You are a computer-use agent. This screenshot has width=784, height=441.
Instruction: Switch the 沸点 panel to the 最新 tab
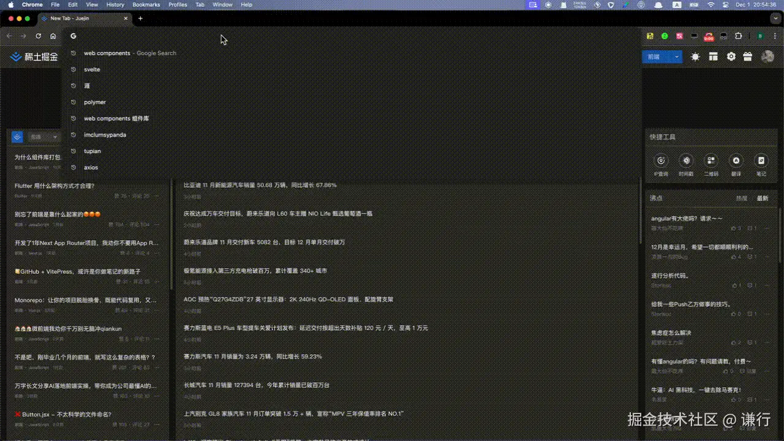pyautogui.click(x=763, y=198)
